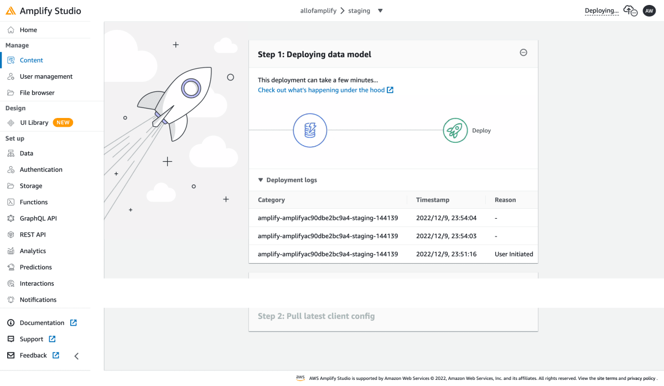Collapse the left sidebar with chevron
Screen dimensions: 664x386
pyautogui.click(x=76, y=356)
